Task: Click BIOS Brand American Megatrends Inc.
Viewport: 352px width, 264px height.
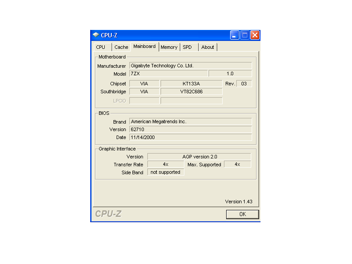Action: tap(191, 121)
